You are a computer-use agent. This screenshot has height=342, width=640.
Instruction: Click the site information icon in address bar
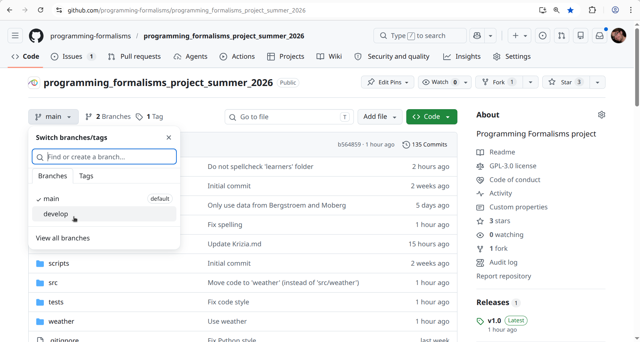[x=59, y=10]
